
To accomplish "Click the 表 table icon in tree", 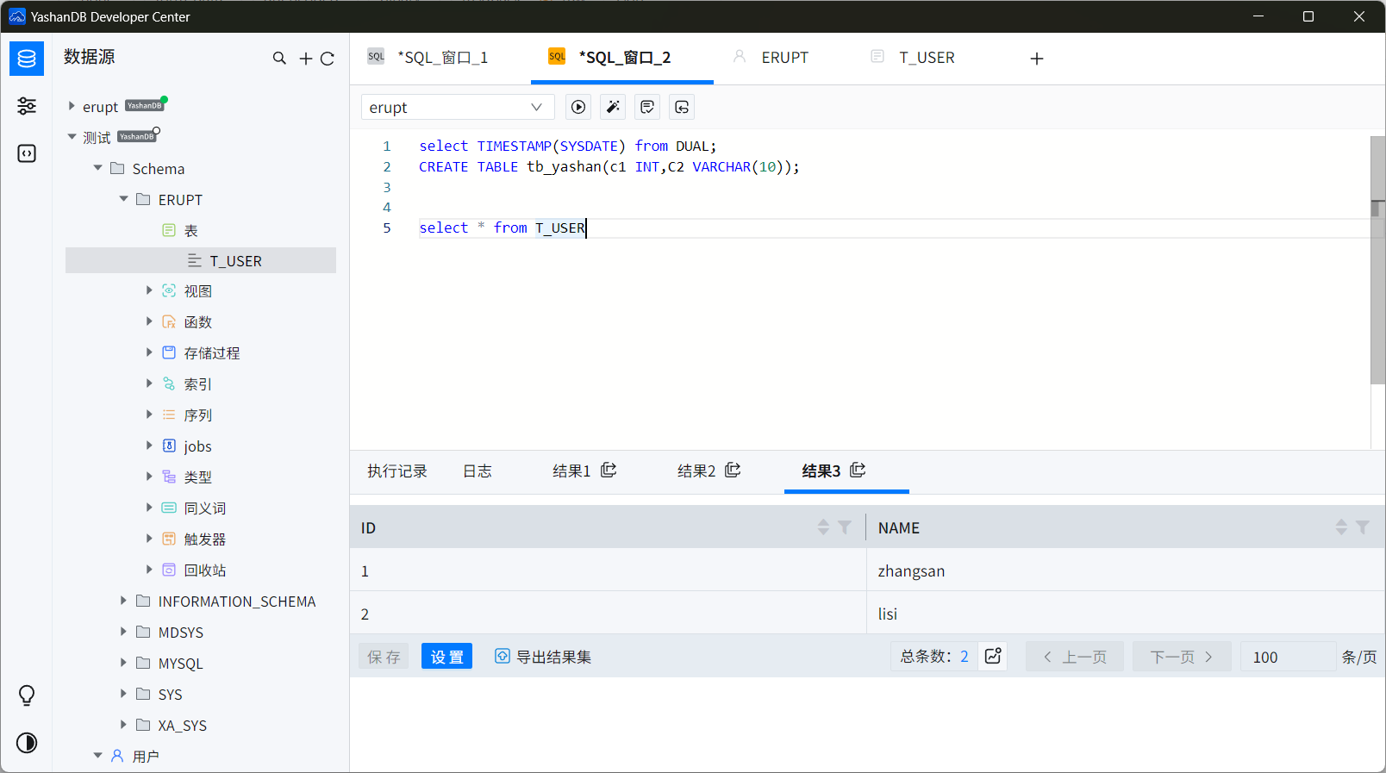I will pyautogui.click(x=169, y=230).
